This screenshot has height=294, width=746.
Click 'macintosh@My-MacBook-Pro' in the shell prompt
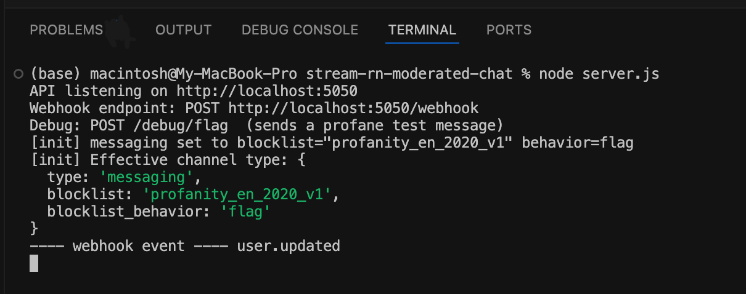coord(194,74)
